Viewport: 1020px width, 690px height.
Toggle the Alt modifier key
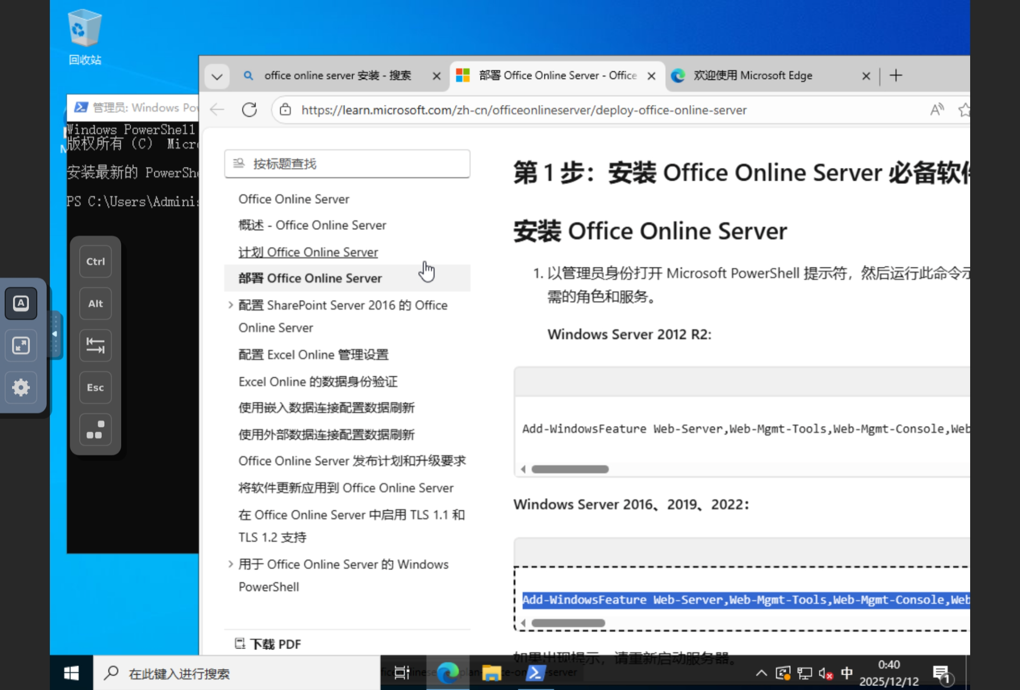(x=95, y=304)
